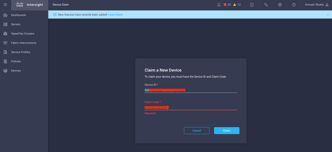Focus the Claim Code input field
This screenshot has width=332, height=152.
(x=191, y=107)
